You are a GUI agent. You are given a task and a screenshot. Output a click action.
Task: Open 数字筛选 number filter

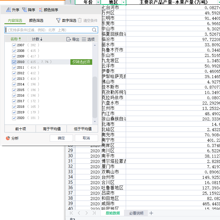point(66,21)
